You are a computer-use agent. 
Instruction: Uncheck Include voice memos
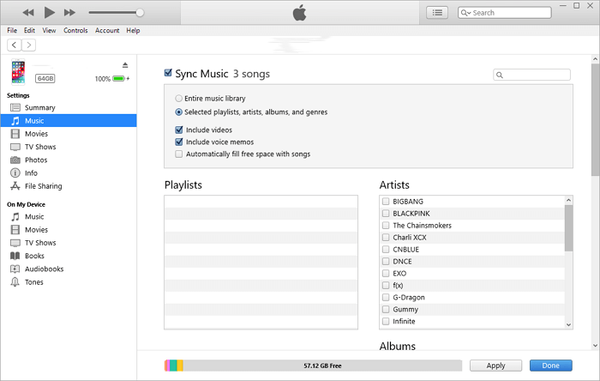(178, 142)
